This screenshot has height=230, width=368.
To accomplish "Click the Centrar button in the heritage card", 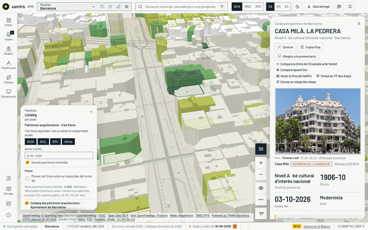I will [x=285, y=47].
